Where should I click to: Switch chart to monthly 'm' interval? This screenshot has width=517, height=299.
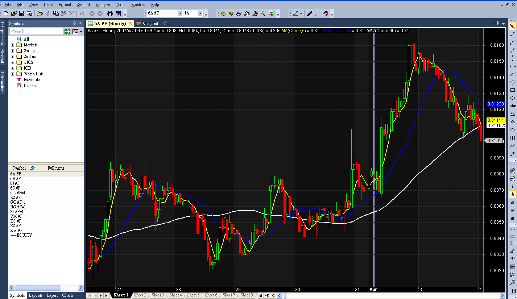pos(512,219)
